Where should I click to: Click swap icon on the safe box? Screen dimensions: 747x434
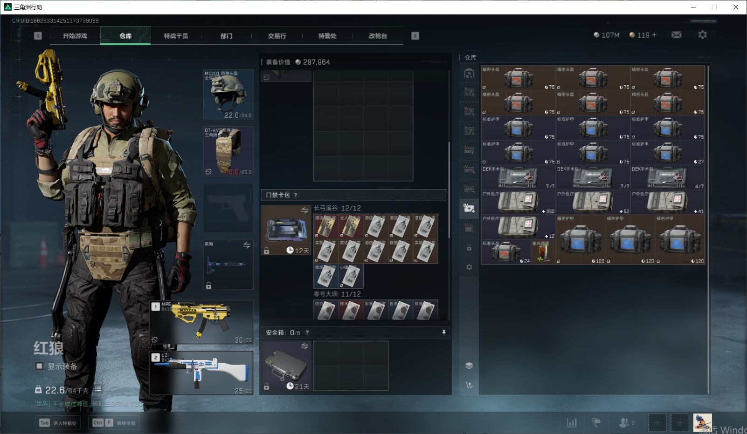click(x=304, y=346)
